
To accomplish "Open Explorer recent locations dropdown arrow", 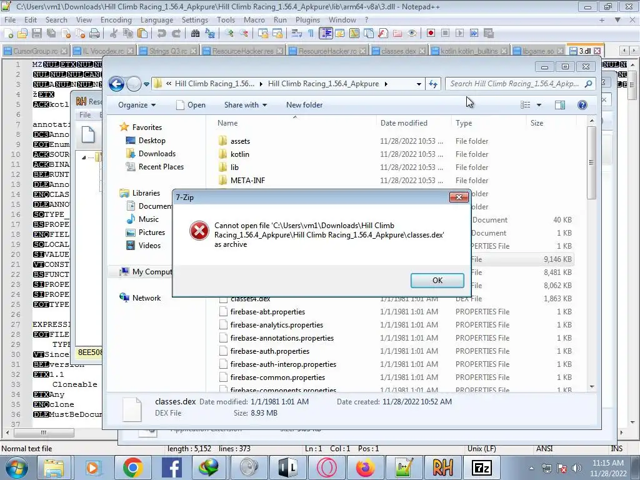I will (146, 84).
